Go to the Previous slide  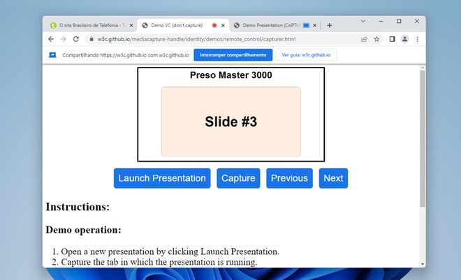pyautogui.click(x=289, y=178)
